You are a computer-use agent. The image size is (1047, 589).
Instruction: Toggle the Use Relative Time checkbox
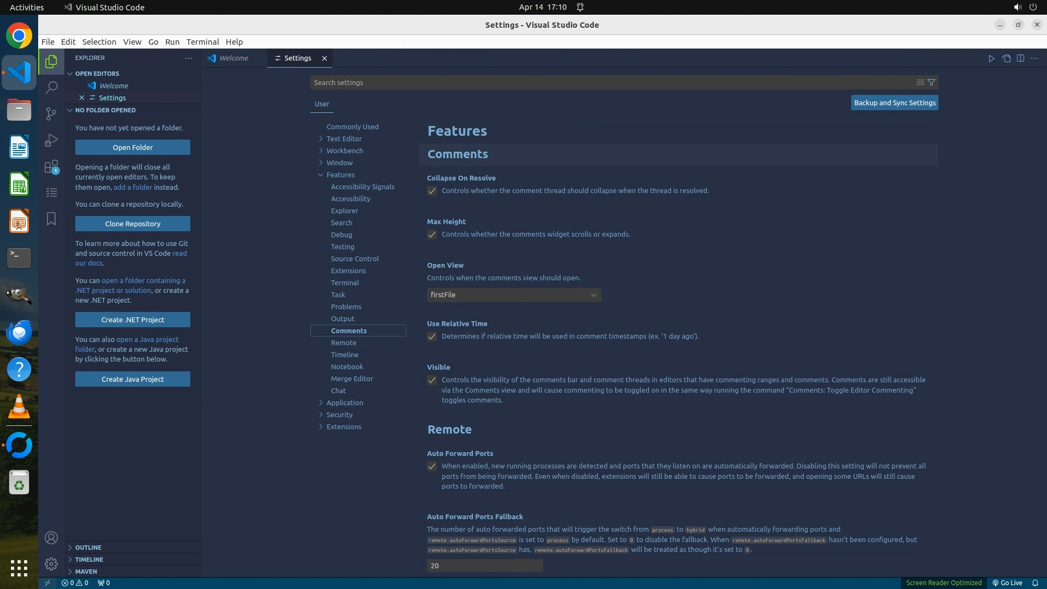tap(432, 336)
